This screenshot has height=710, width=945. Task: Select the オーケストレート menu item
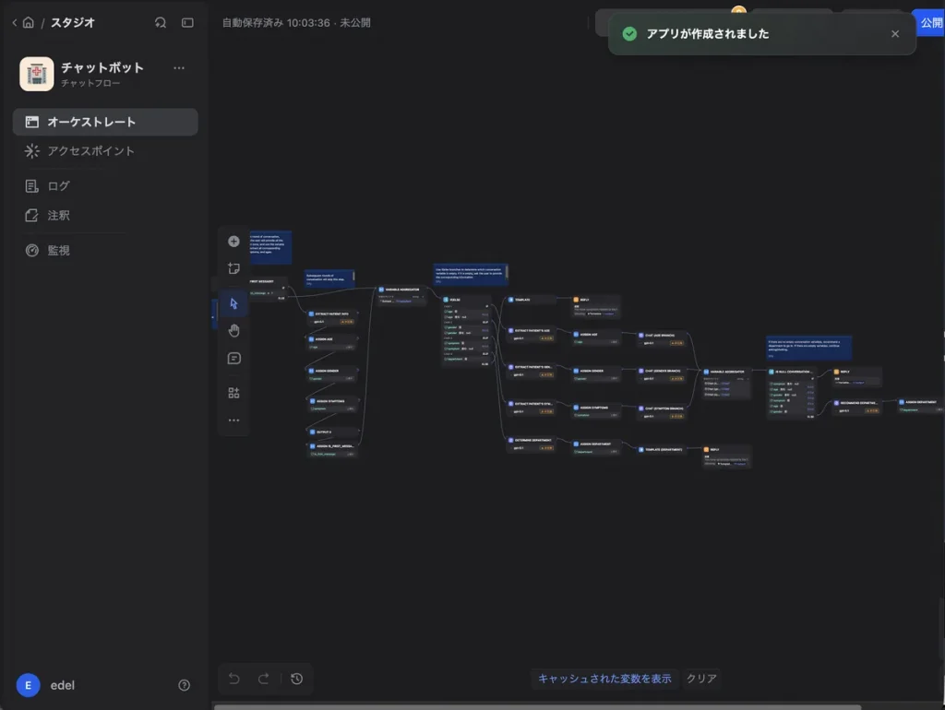[105, 122]
